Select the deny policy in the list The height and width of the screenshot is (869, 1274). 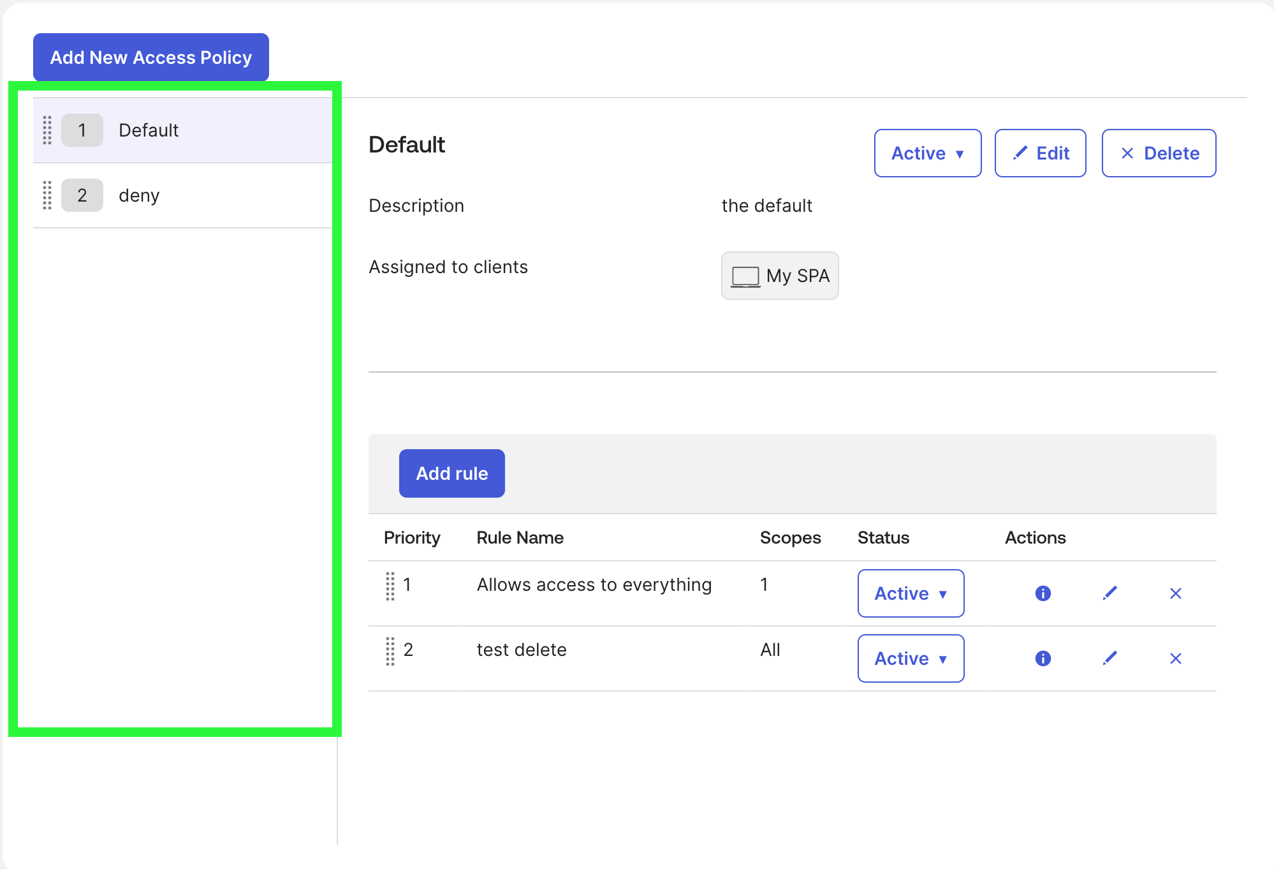point(183,195)
